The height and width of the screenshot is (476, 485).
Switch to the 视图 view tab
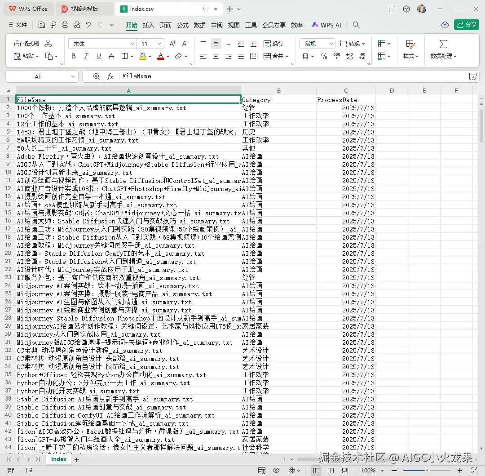234,25
